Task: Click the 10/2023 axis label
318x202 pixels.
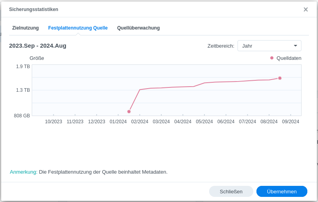Action: [x=53, y=121]
